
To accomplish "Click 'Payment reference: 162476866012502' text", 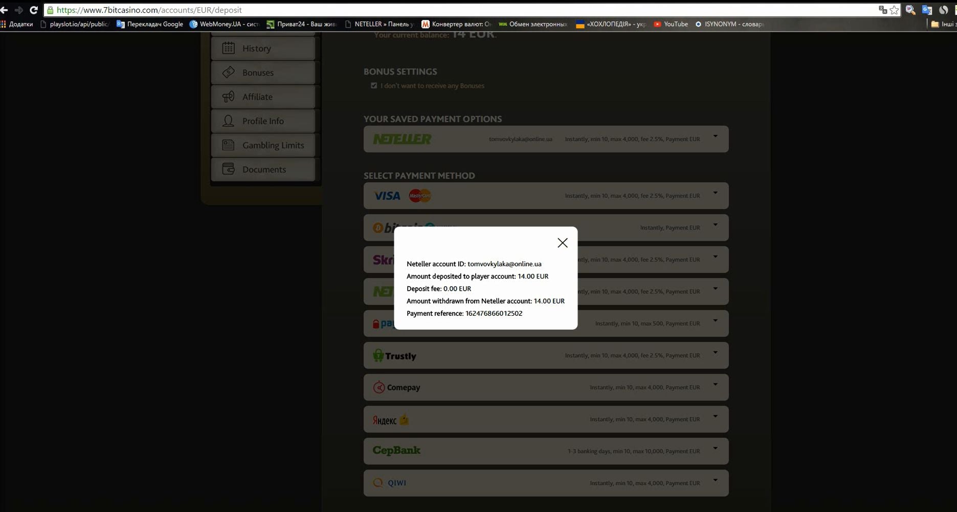I will click(x=464, y=314).
